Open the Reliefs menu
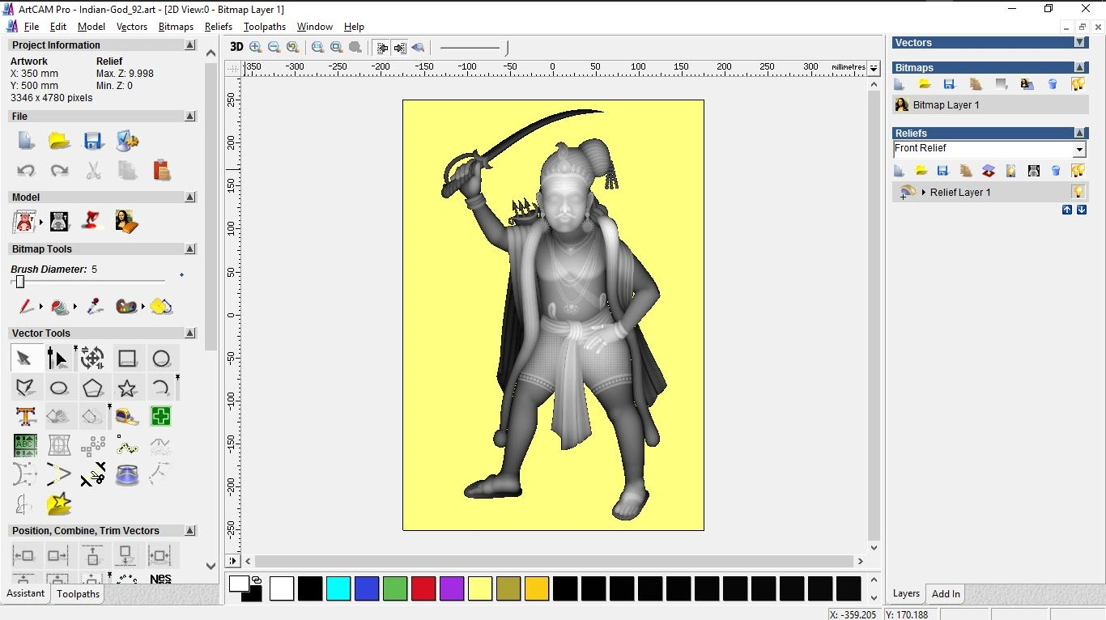This screenshot has height=620, width=1106. [219, 27]
